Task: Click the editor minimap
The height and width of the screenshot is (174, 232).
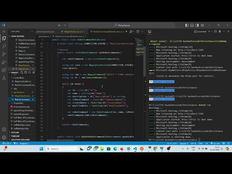Action: pyautogui.click(x=139, y=47)
